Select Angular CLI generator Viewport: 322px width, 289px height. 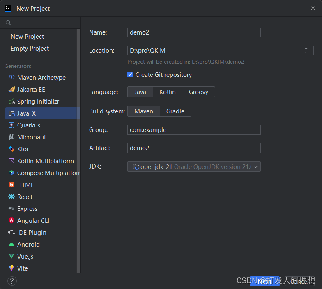pos(33,221)
